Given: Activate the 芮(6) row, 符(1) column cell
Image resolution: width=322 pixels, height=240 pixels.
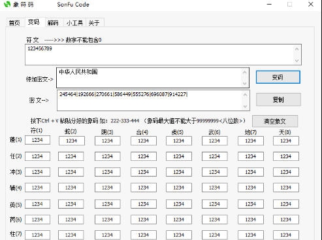Looking at the screenshot, I should tap(37, 220).
